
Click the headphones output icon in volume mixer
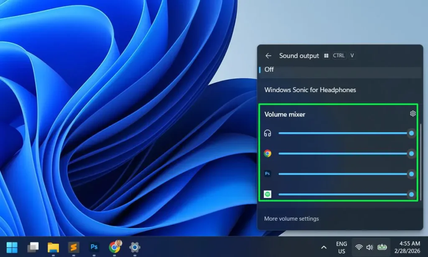click(268, 133)
